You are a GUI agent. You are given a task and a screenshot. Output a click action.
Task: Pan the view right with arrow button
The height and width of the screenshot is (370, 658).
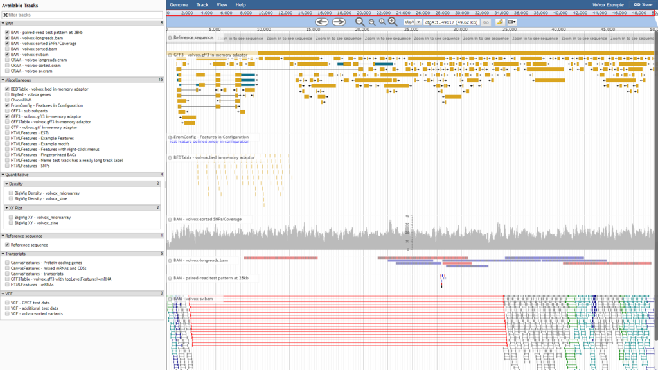[339, 22]
